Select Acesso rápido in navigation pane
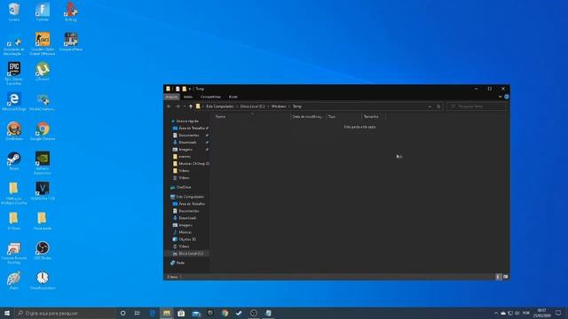 click(x=187, y=121)
